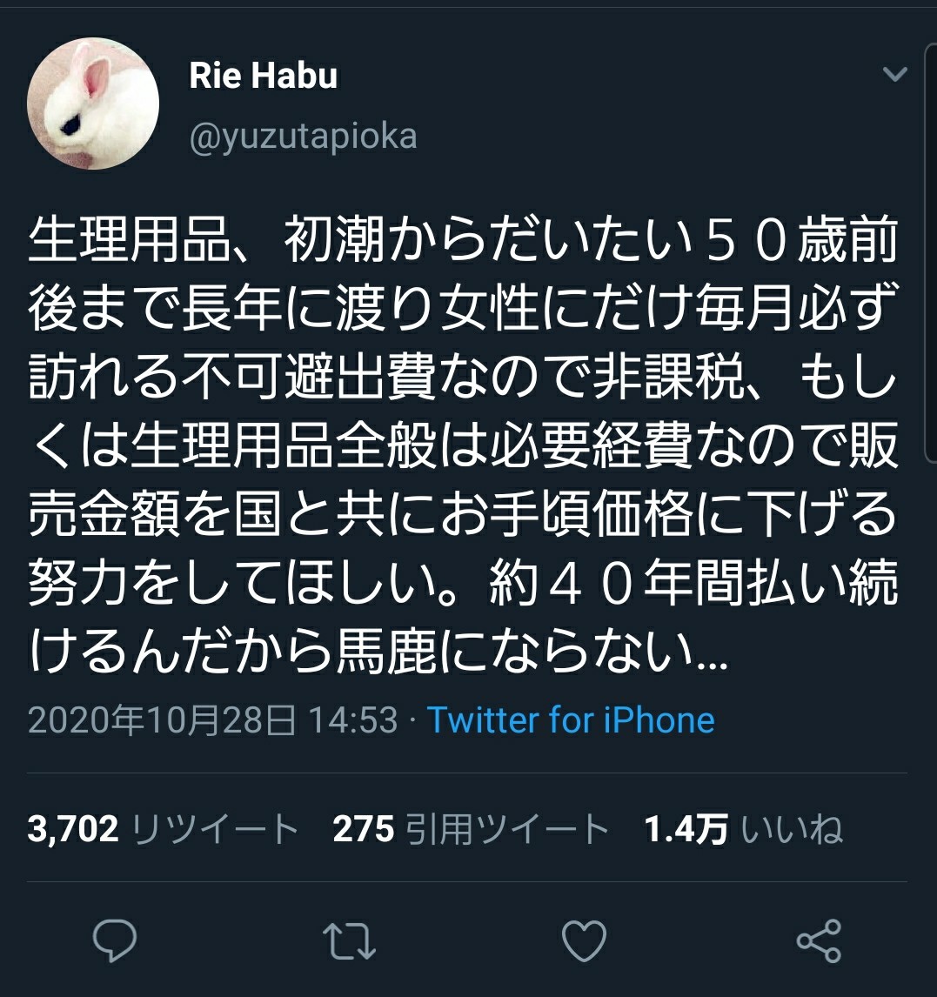View the 275 引用ツイート list
The width and height of the screenshot is (937, 997).
472,829
